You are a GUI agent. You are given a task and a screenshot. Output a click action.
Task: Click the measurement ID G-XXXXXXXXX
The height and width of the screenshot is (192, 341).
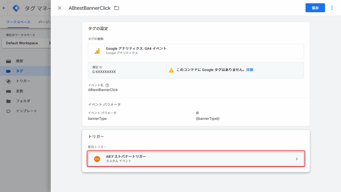coord(104,72)
